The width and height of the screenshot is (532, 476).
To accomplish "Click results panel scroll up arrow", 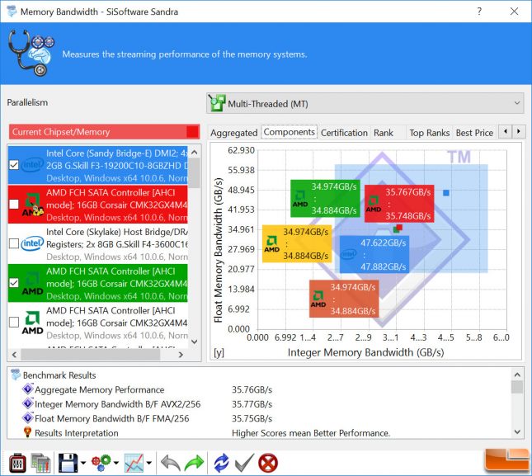I will pyautogui.click(x=517, y=375).
